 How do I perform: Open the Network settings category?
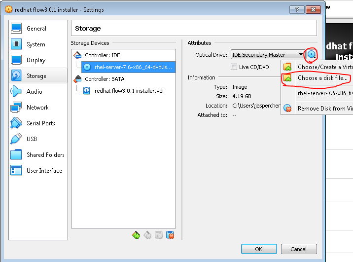38,107
